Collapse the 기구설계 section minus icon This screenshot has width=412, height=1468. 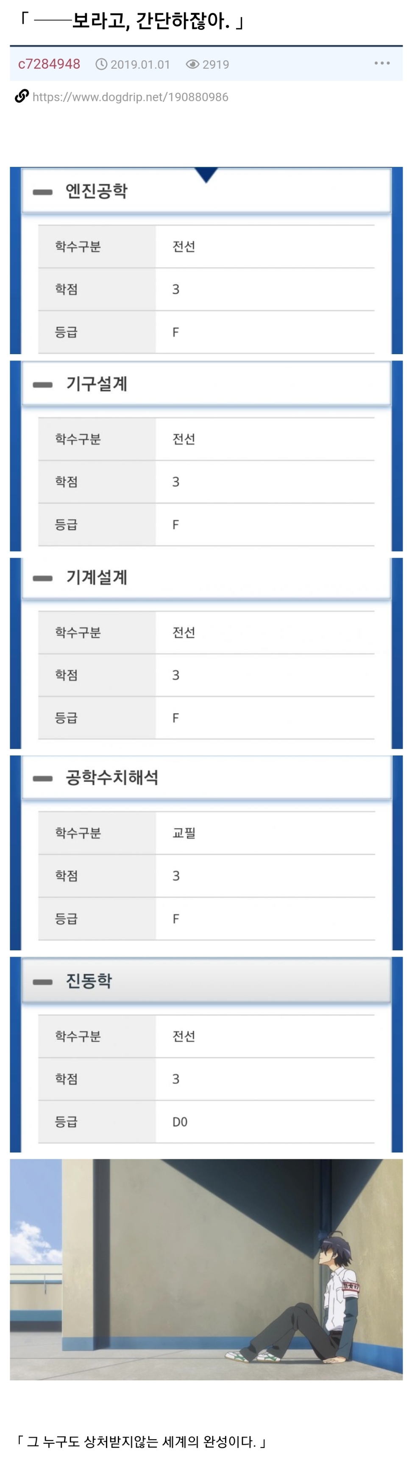(43, 385)
